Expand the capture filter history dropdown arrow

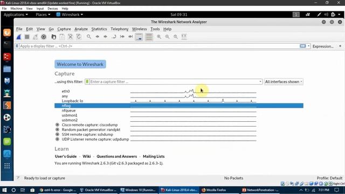tap(260, 81)
